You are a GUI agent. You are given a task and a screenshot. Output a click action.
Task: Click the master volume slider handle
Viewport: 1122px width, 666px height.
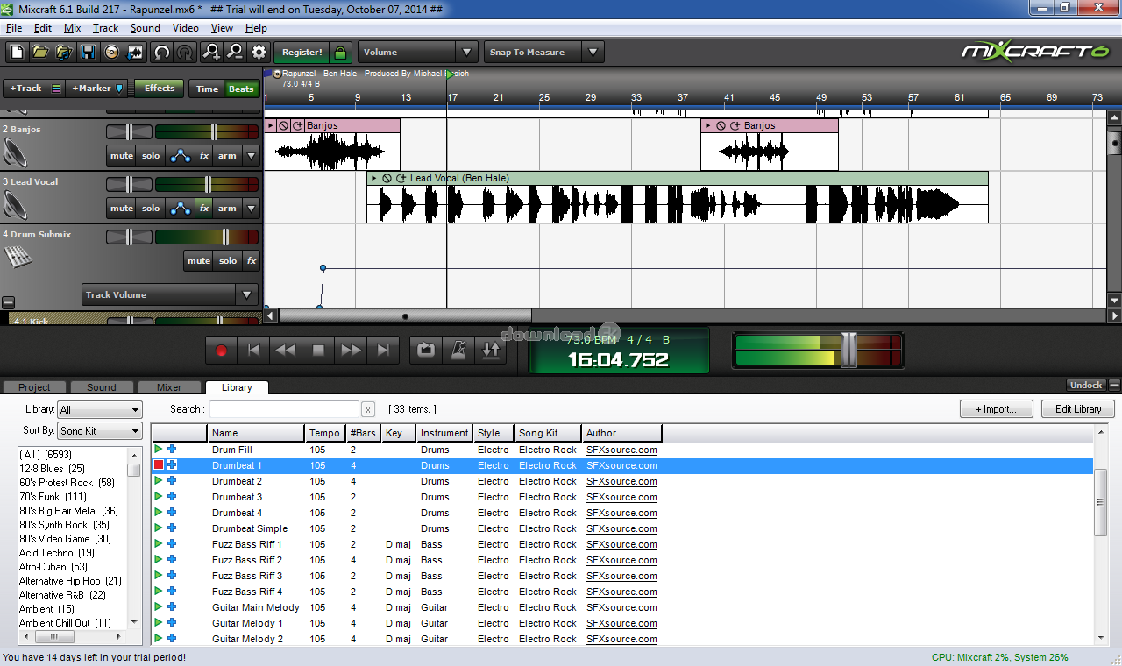coord(848,350)
